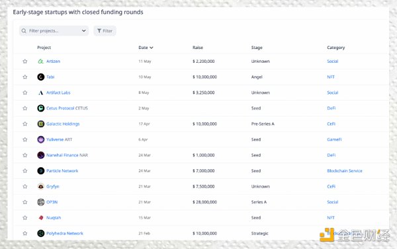Click the OP3N logo icon

(41, 202)
